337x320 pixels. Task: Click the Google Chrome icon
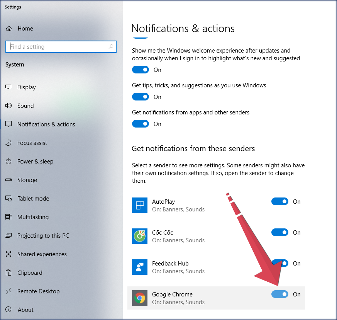click(x=139, y=298)
